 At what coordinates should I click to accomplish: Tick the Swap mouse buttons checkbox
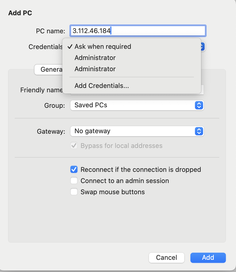(74, 192)
